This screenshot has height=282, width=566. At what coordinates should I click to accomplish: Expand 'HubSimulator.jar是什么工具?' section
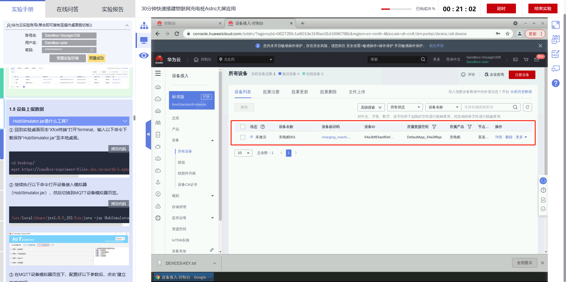[69, 121]
